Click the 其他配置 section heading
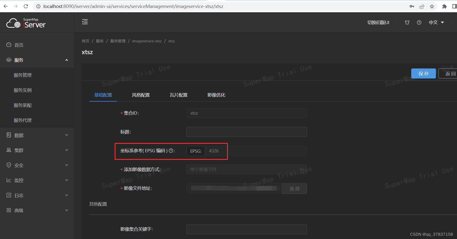The image size is (457, 239). pos(98,204)
